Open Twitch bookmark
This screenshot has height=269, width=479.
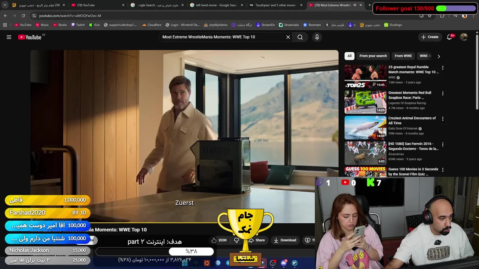[78, 25]
